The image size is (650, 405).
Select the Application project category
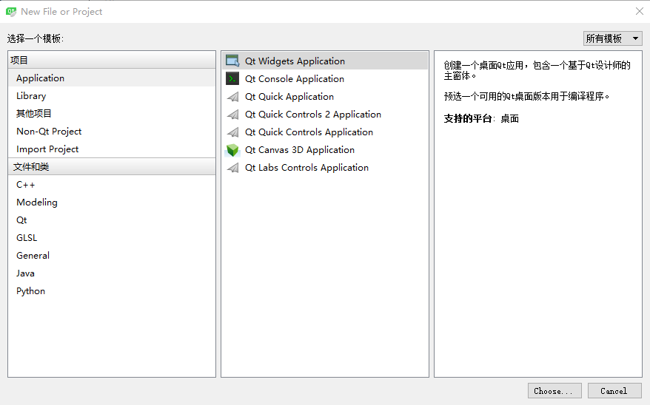pos(112,78)
